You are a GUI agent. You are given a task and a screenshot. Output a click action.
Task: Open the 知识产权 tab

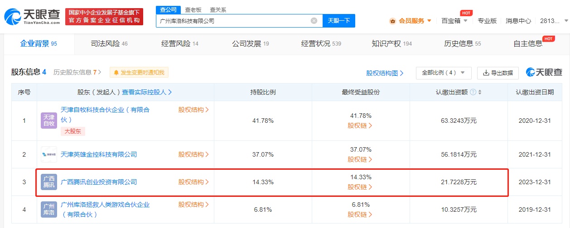pos(391,44)
